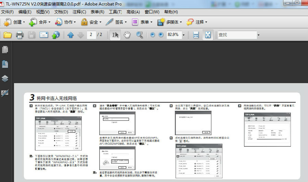The width and height of the screenshot is (308, 182).
Task: Open the Layers panel in sidebar
Action: (x=5, y=78)
